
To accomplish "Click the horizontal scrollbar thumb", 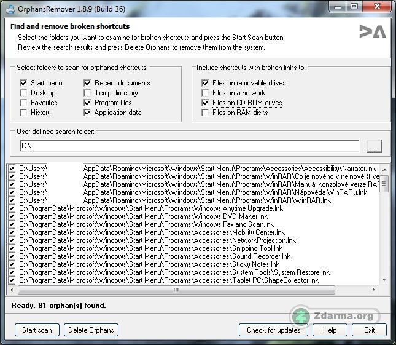I will [x=176, y=290].
